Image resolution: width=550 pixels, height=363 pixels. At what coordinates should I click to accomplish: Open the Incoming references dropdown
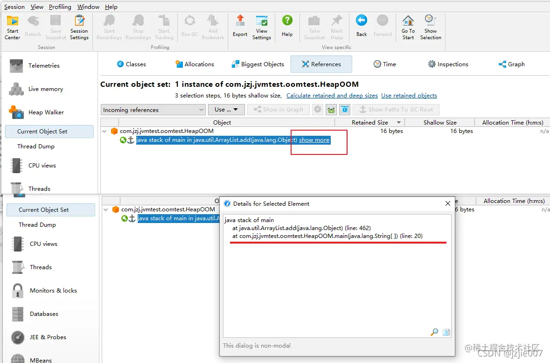153,110
